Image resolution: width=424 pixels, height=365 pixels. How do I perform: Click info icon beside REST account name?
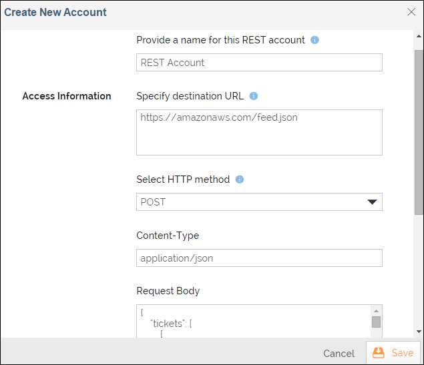pos(315,40)
